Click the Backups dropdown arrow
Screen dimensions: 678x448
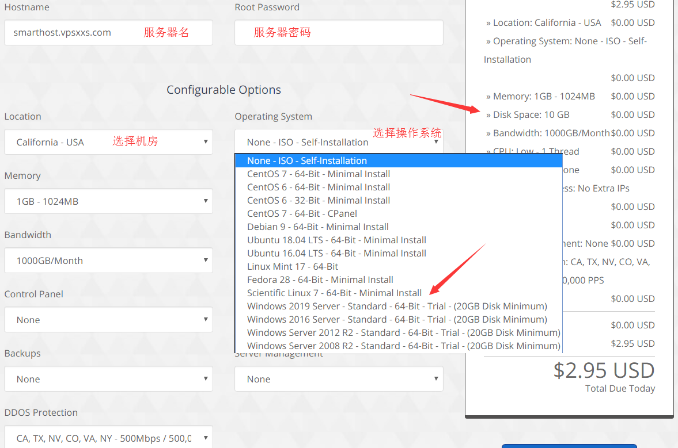click(206, 378)
